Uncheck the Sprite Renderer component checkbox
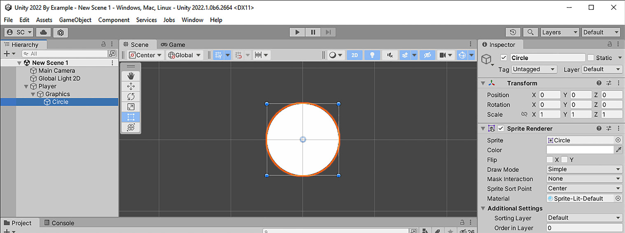 coord(501,129)
